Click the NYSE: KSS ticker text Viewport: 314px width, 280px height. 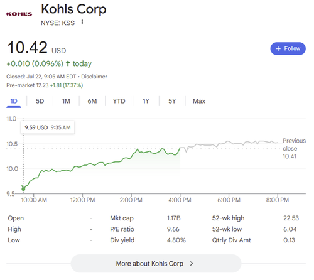[x=58, y=23]
